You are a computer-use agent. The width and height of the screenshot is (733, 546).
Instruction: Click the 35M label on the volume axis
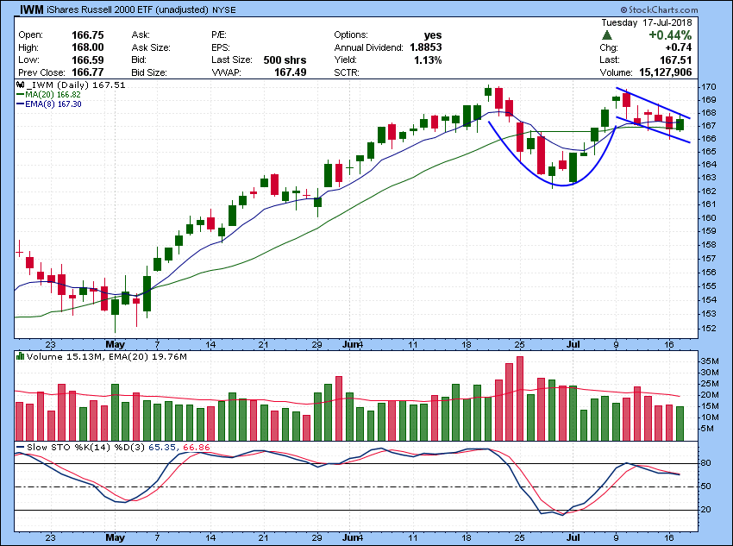point(710,361)
